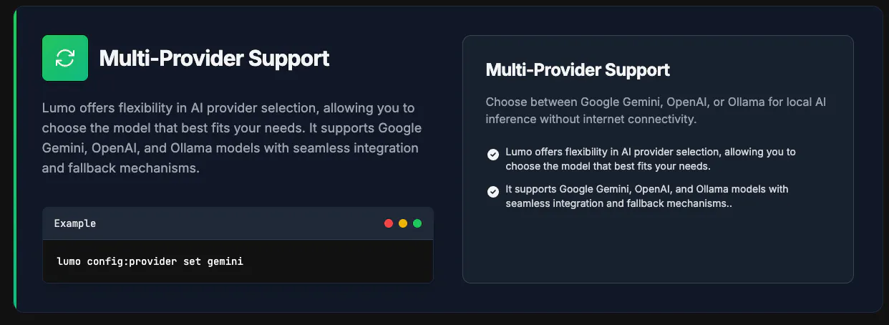Screen dimensions: 889x325
Task: Click the yellow dot in Example header
Action: pyautogui.click(x=403, y=223)
